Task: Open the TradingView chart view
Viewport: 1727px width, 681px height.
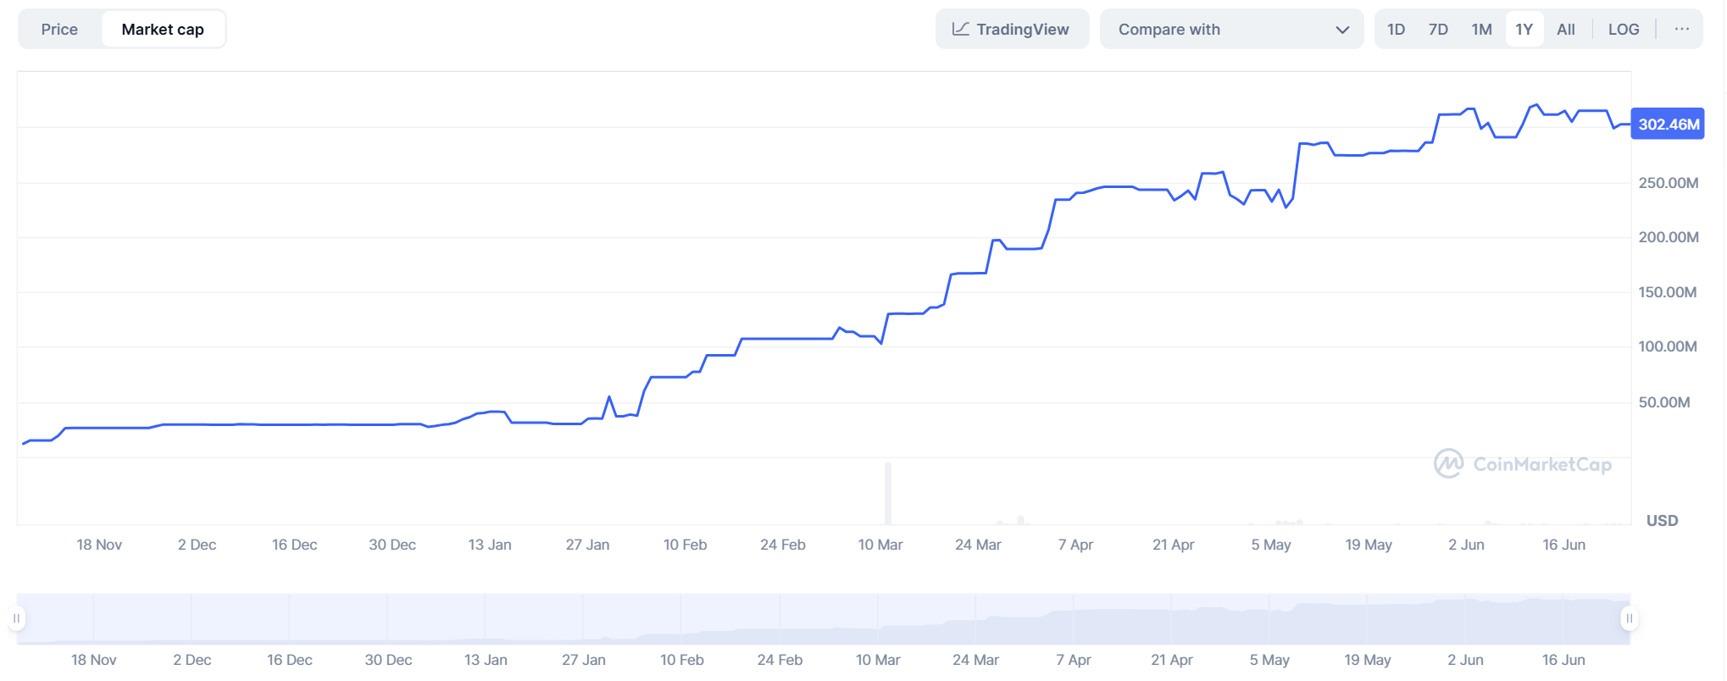Action: pyautogui.click(x=1011, y=30)
